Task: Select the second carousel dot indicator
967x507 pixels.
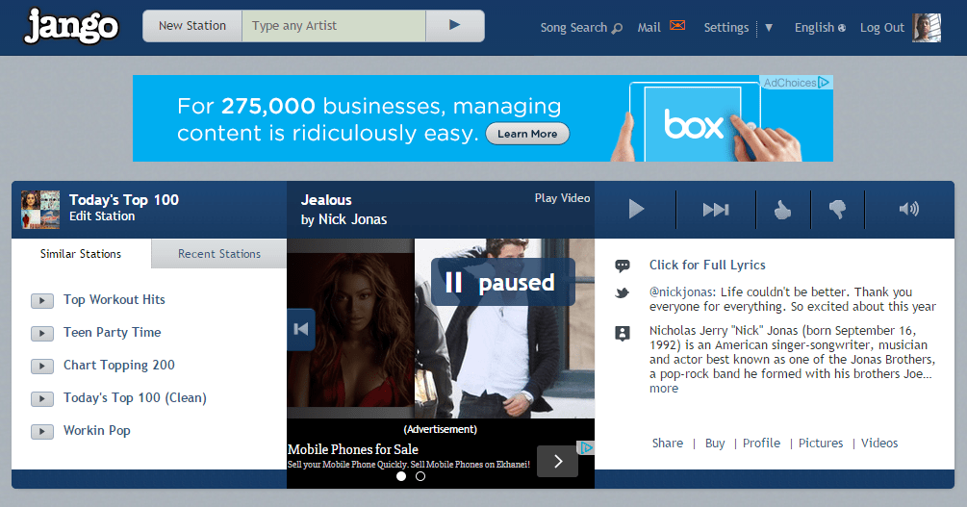Action: (420, 476)
